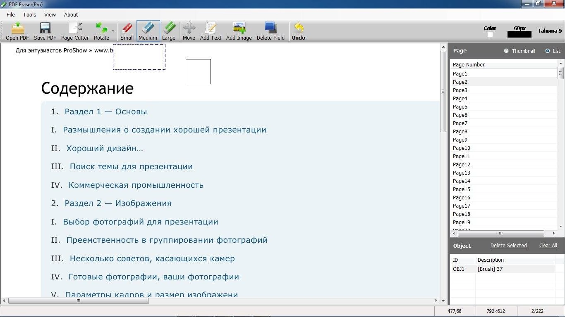
Task: Expand the Rotate dropdown arrow
Action: tap(113, 31)
